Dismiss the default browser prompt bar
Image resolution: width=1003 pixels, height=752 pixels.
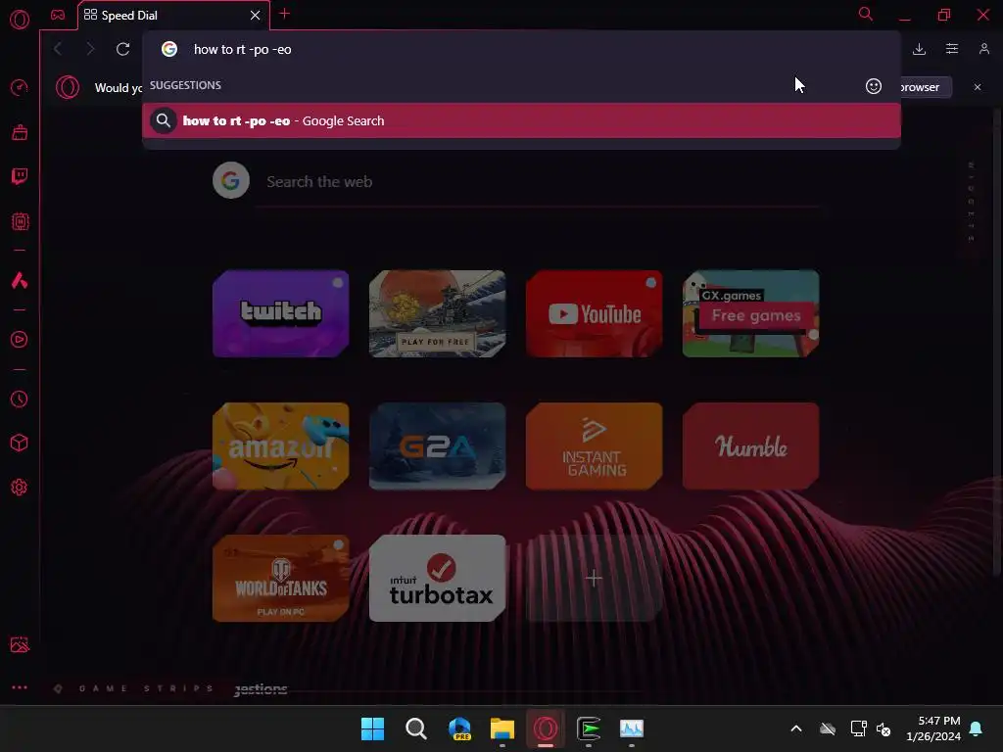coord(978,87)
